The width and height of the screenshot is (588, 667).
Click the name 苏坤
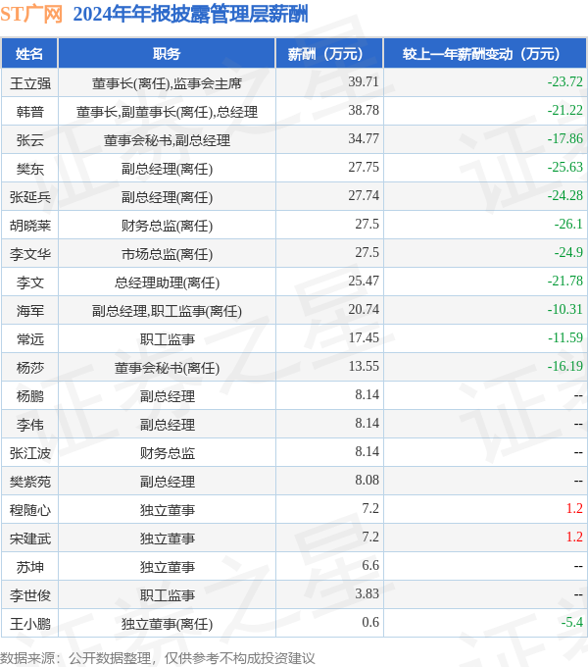tap(30, 567)
